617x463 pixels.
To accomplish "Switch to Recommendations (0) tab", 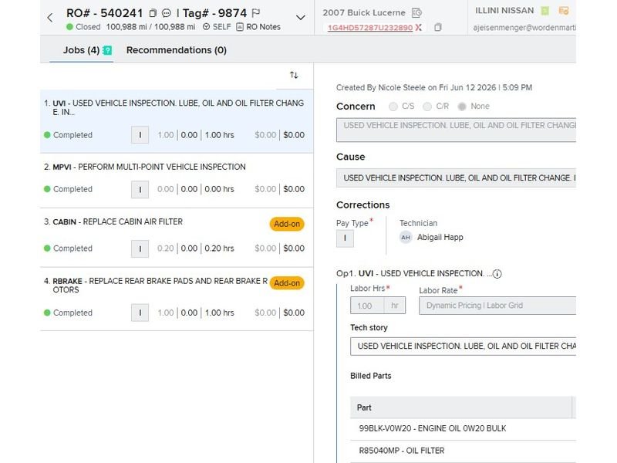I will (x=177, y=50).
